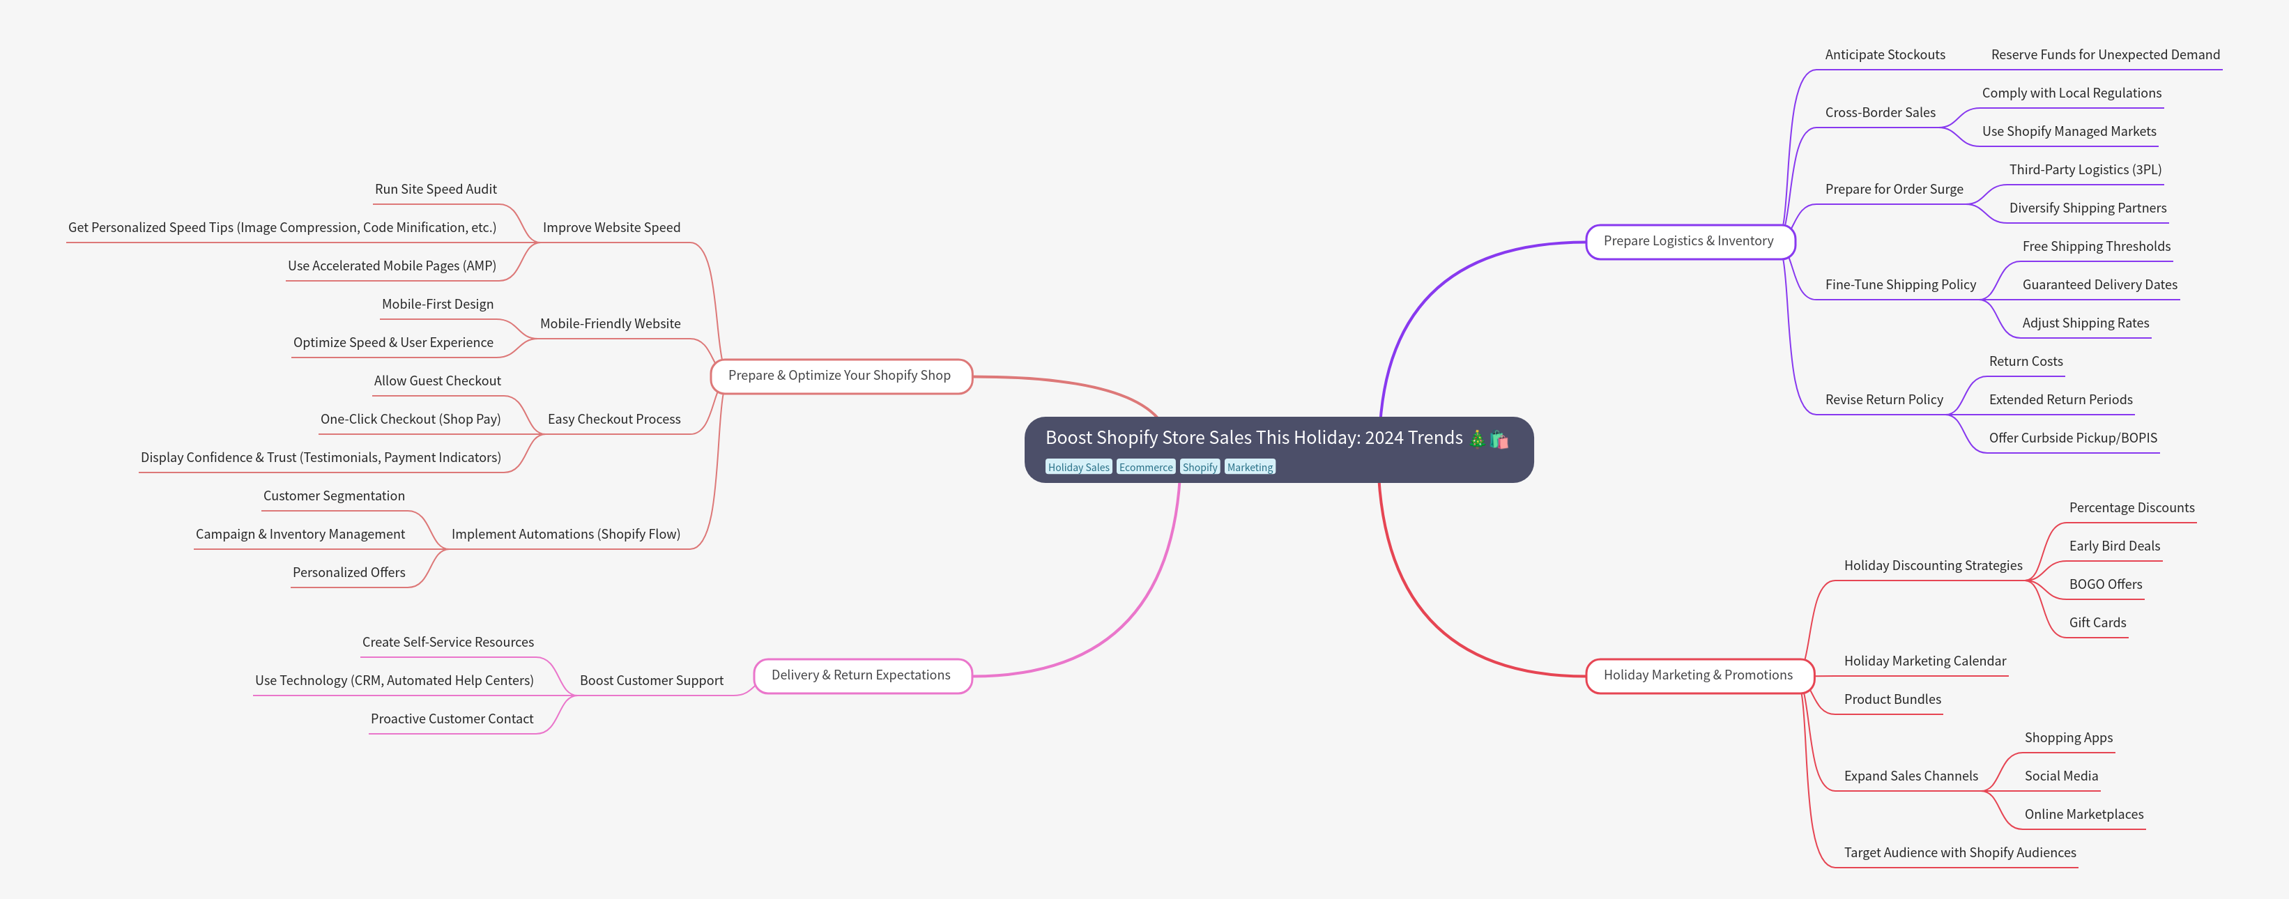This screenshot has width=2289, height=899.
Task: Select the central 'Boost Shopify Store Sales' node
Action: [x=1279, y=449]
